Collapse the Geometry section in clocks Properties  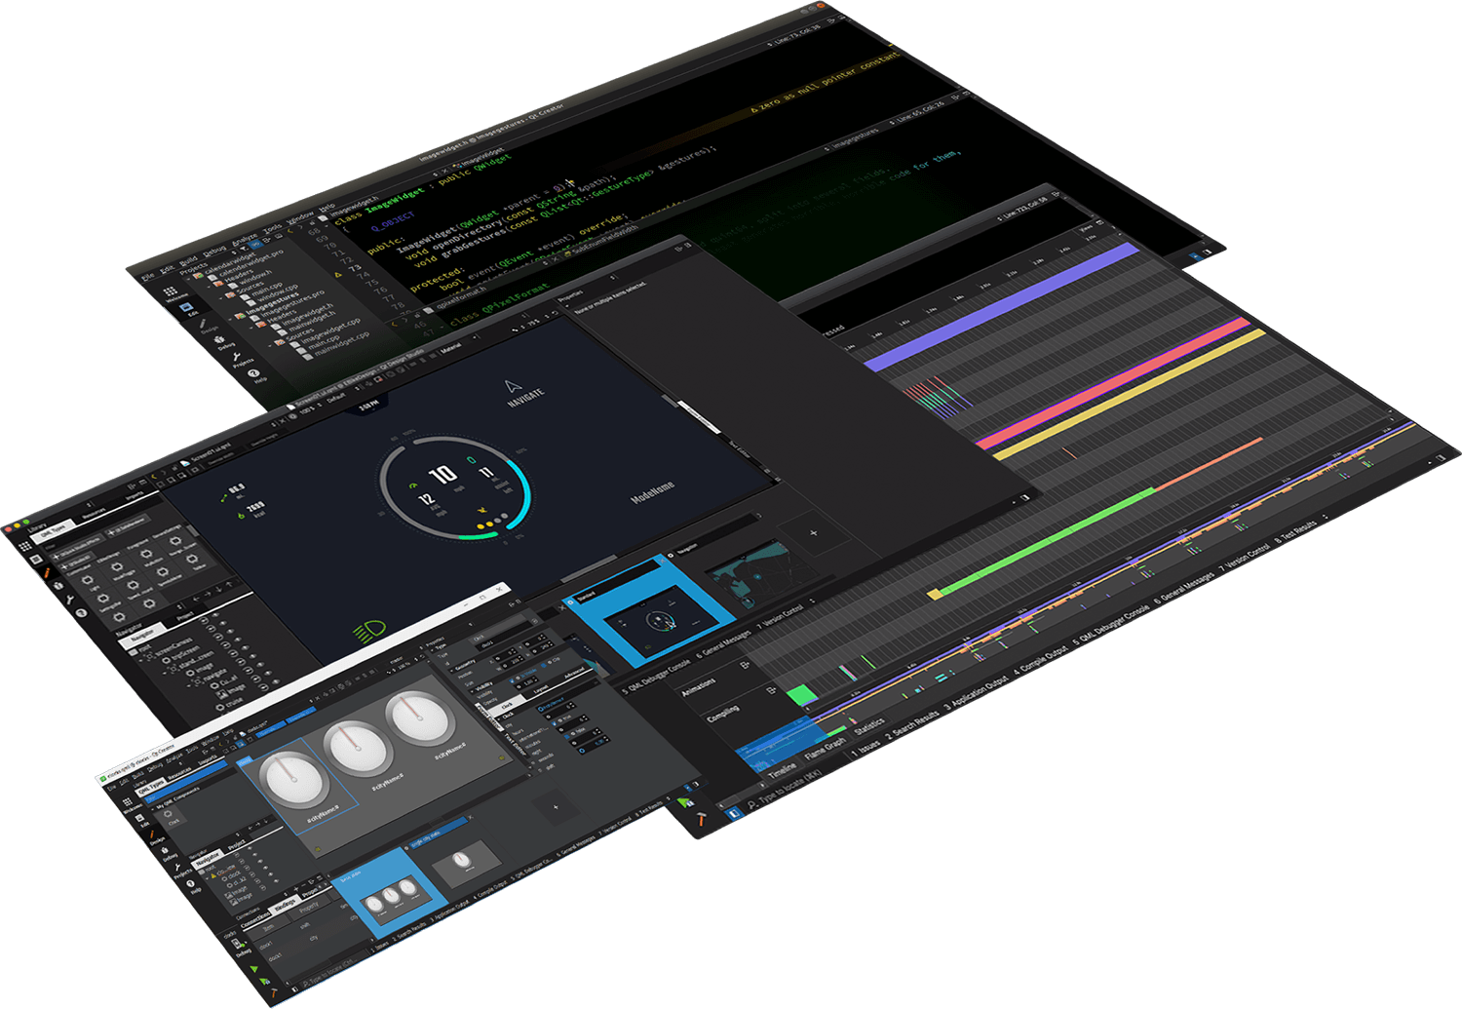[x=451, y=671]
